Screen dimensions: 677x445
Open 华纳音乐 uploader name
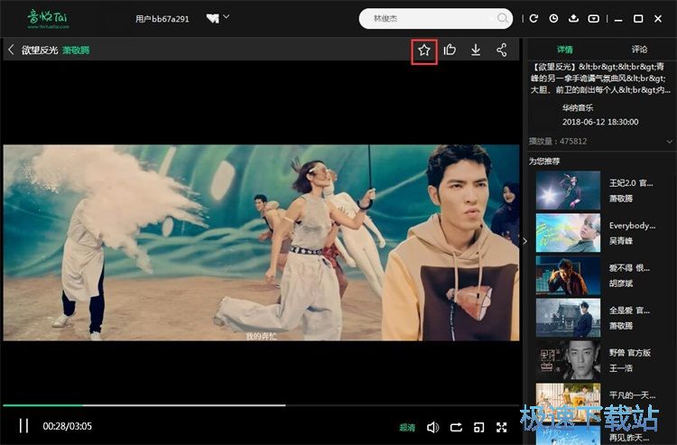click(578, 107)
